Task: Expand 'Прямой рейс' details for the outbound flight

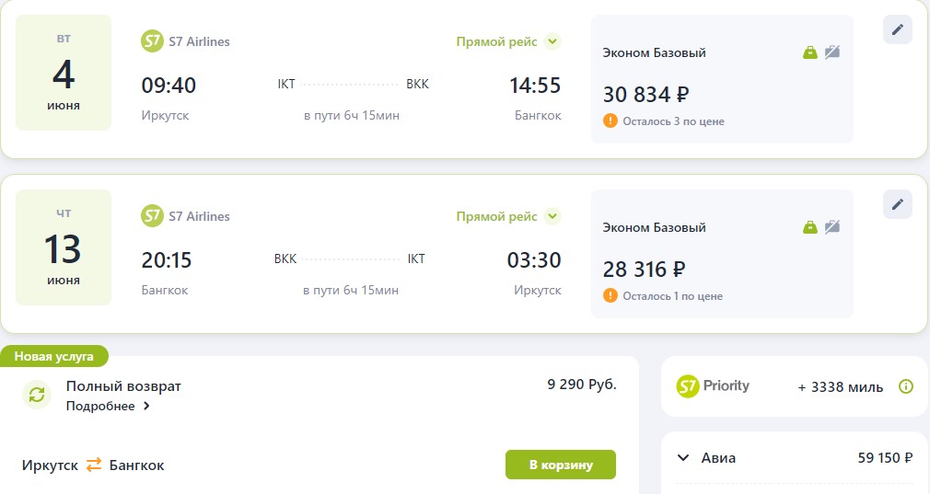Action: [552, 41]
